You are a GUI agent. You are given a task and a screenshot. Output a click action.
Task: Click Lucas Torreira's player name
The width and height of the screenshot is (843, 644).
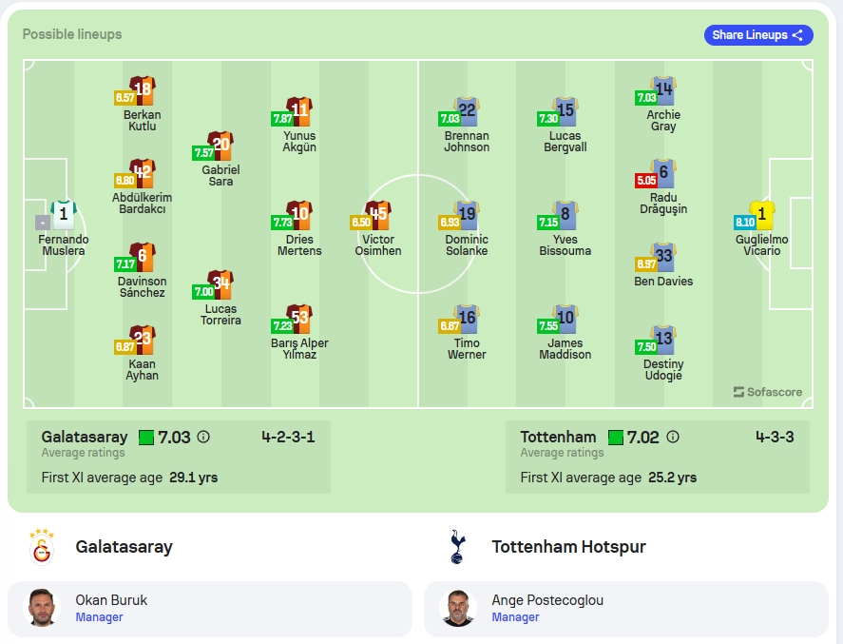pyautogui.click(x=220, y=315)
